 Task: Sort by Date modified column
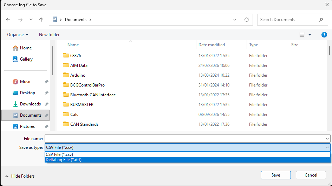click(x=211, y=45)
